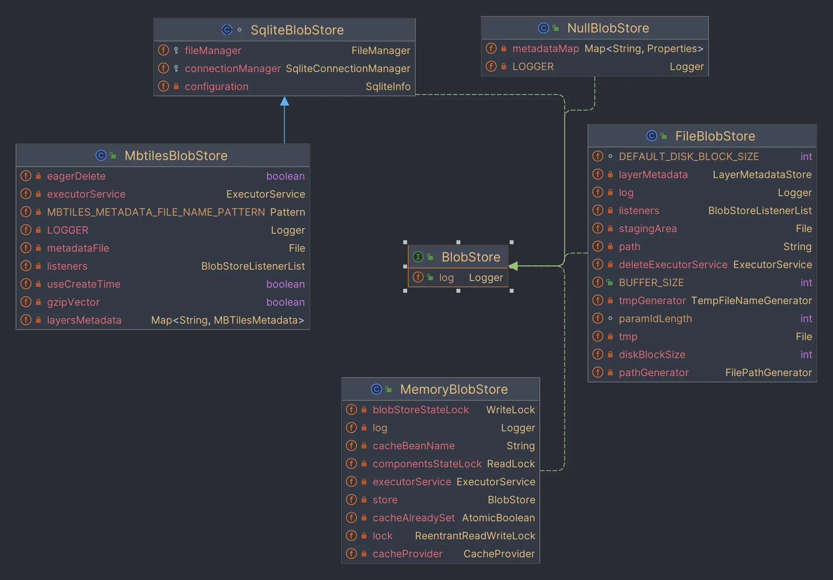This screenshot has width=833, height=580.
Task: Click the field icon next to eagerDelete
Action: [x=26, y=176]
